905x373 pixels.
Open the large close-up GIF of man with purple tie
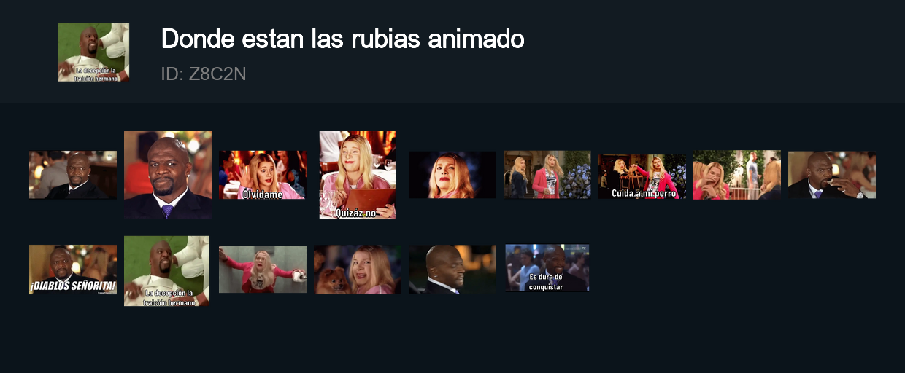[x=168, y=175]
